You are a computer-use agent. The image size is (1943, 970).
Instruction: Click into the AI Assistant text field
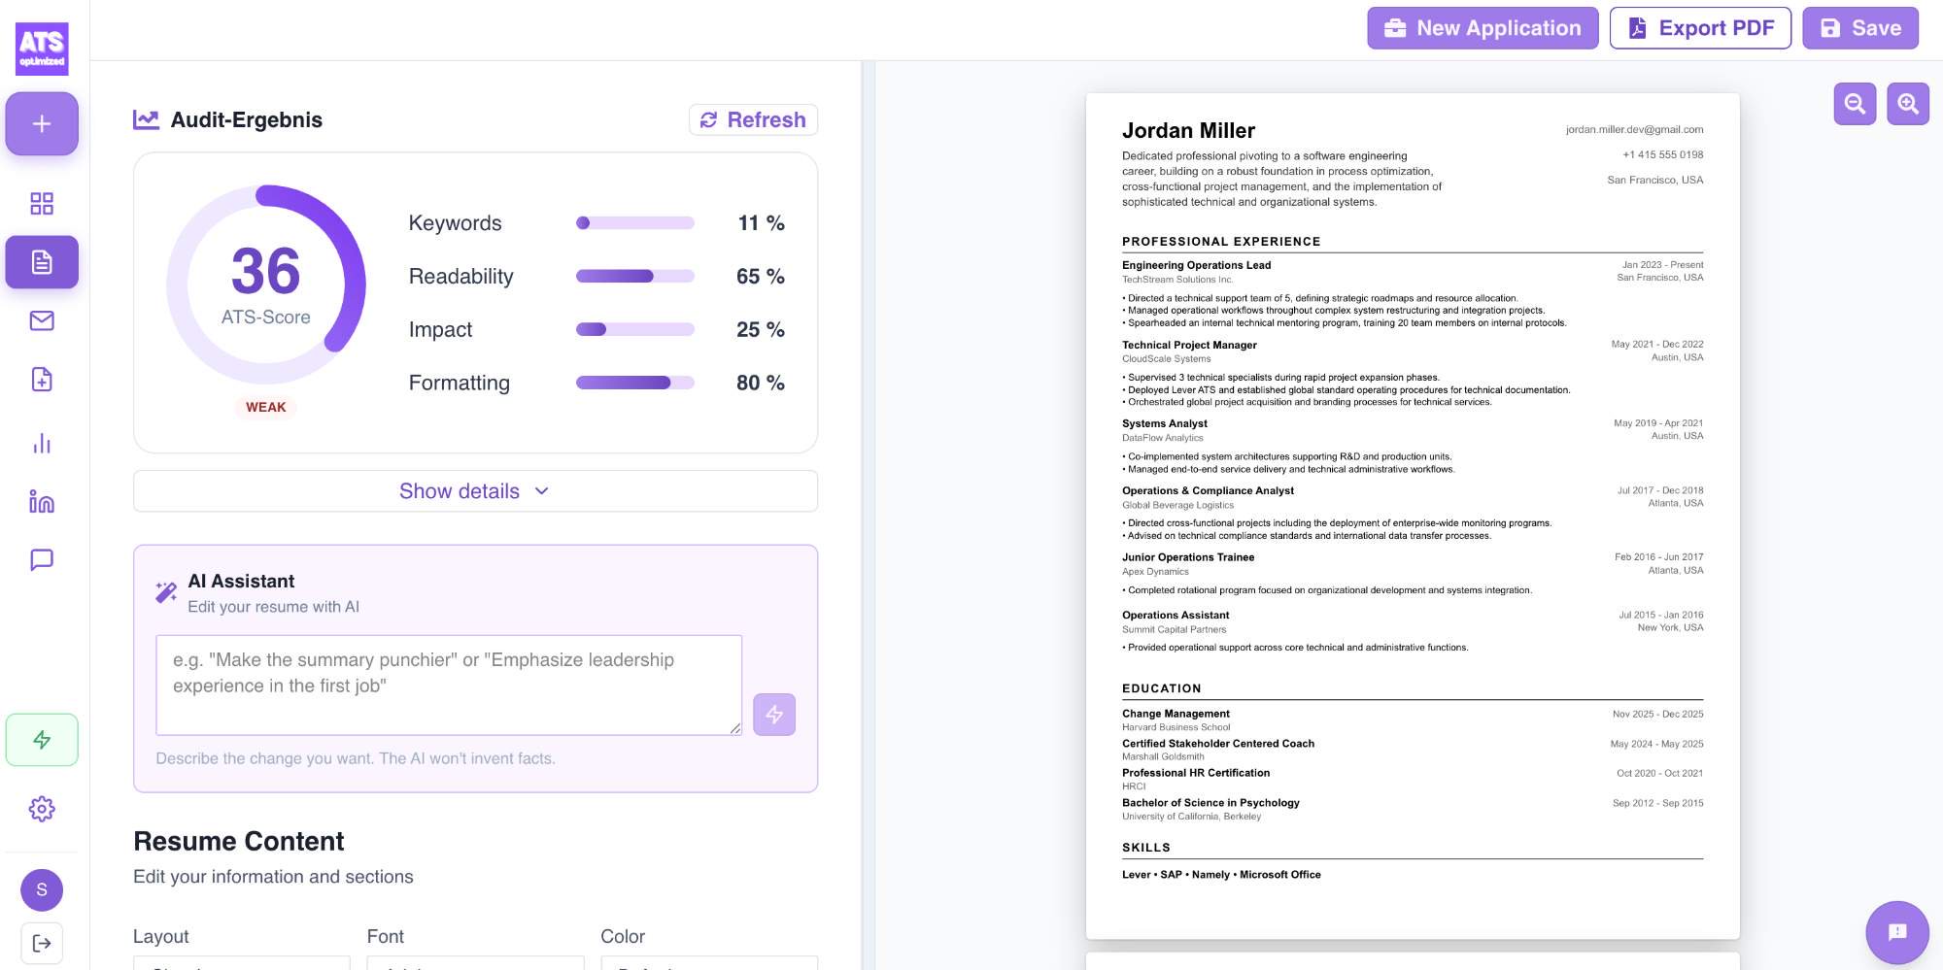(449, 686)
